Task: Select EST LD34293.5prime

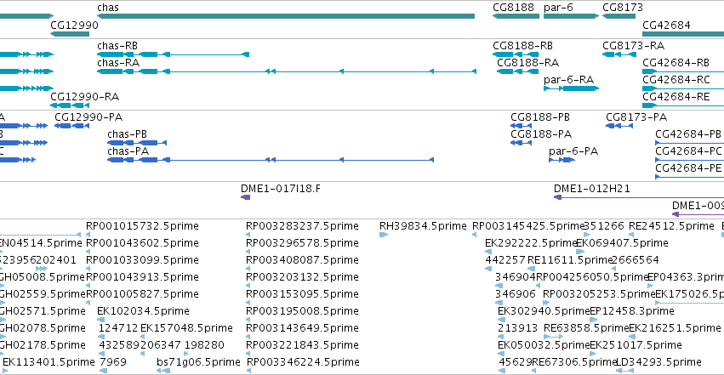Action: coord(658,362)
